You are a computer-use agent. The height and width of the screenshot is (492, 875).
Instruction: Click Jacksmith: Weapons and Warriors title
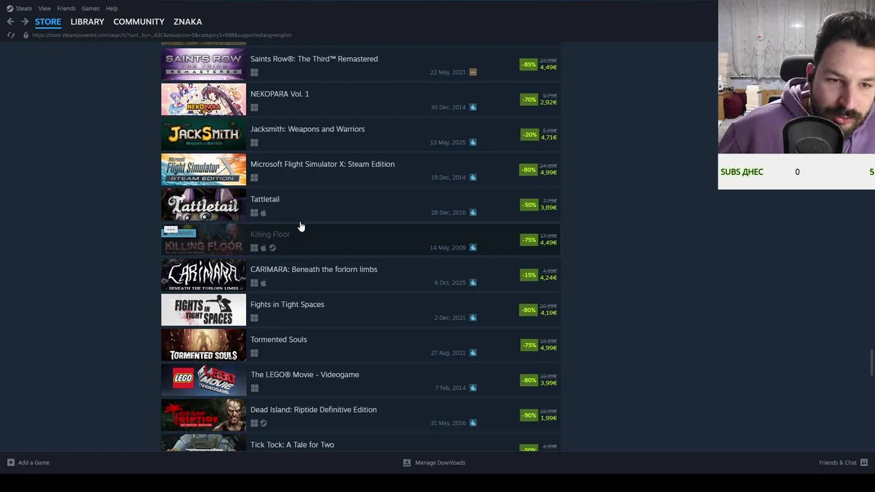pyautogui.click(x=308, y=128)
